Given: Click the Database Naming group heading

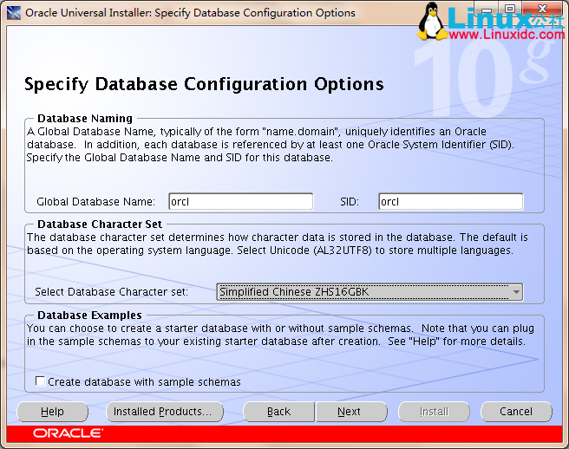Looking at the screenshot, I should [85, 119].
